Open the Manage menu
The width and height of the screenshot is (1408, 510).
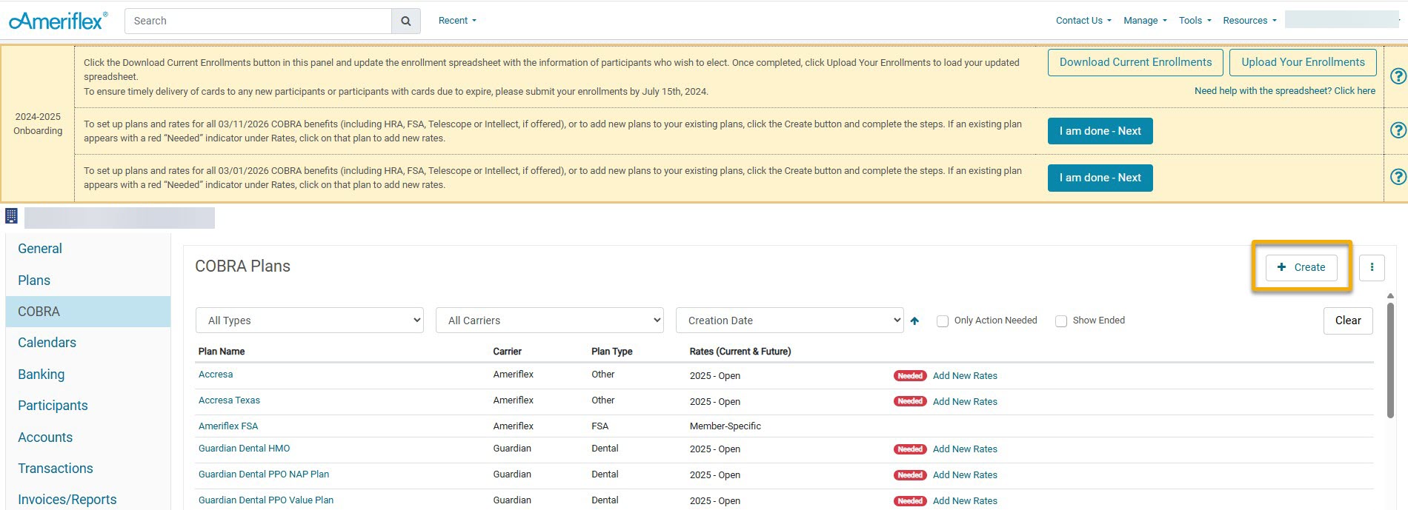click(x=1144, y=21)
